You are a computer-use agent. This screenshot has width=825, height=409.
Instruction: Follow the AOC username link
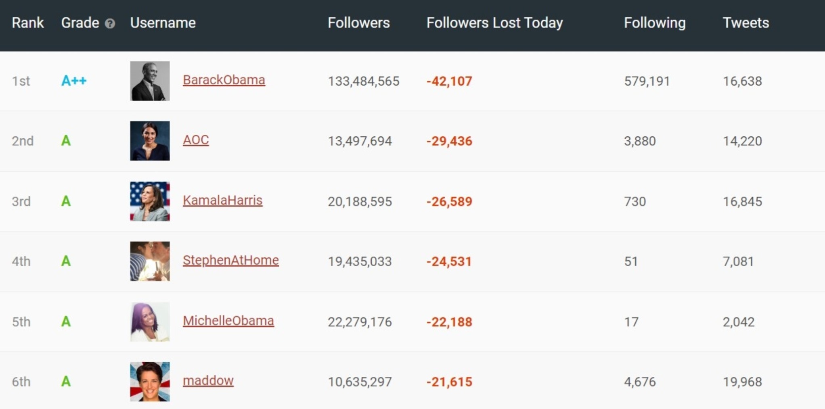[196, 140]
